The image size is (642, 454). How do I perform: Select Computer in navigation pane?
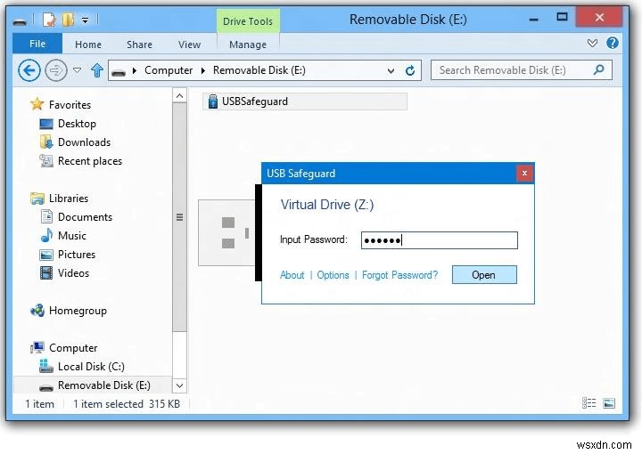(x=73, y=348)
